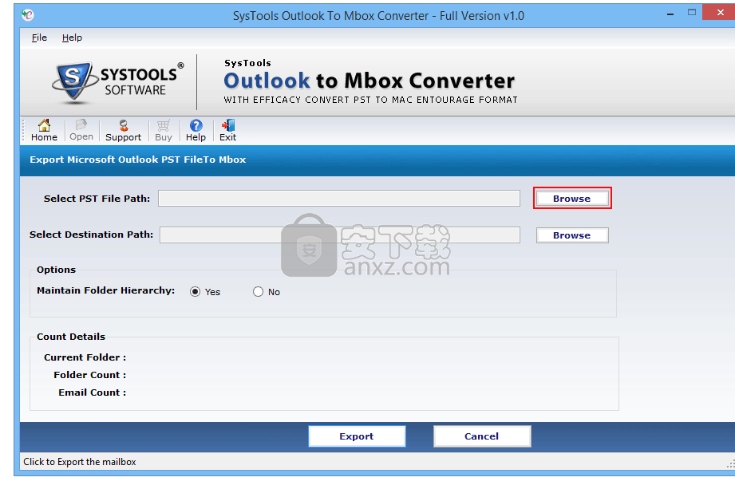Click the app icon in title bar

coord(28,15)
